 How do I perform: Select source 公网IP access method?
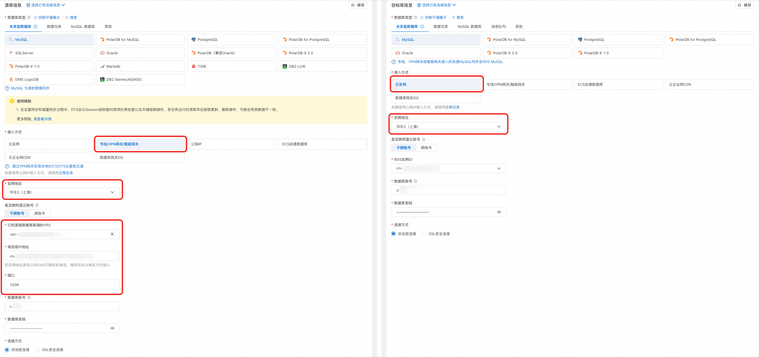(231, 144)
